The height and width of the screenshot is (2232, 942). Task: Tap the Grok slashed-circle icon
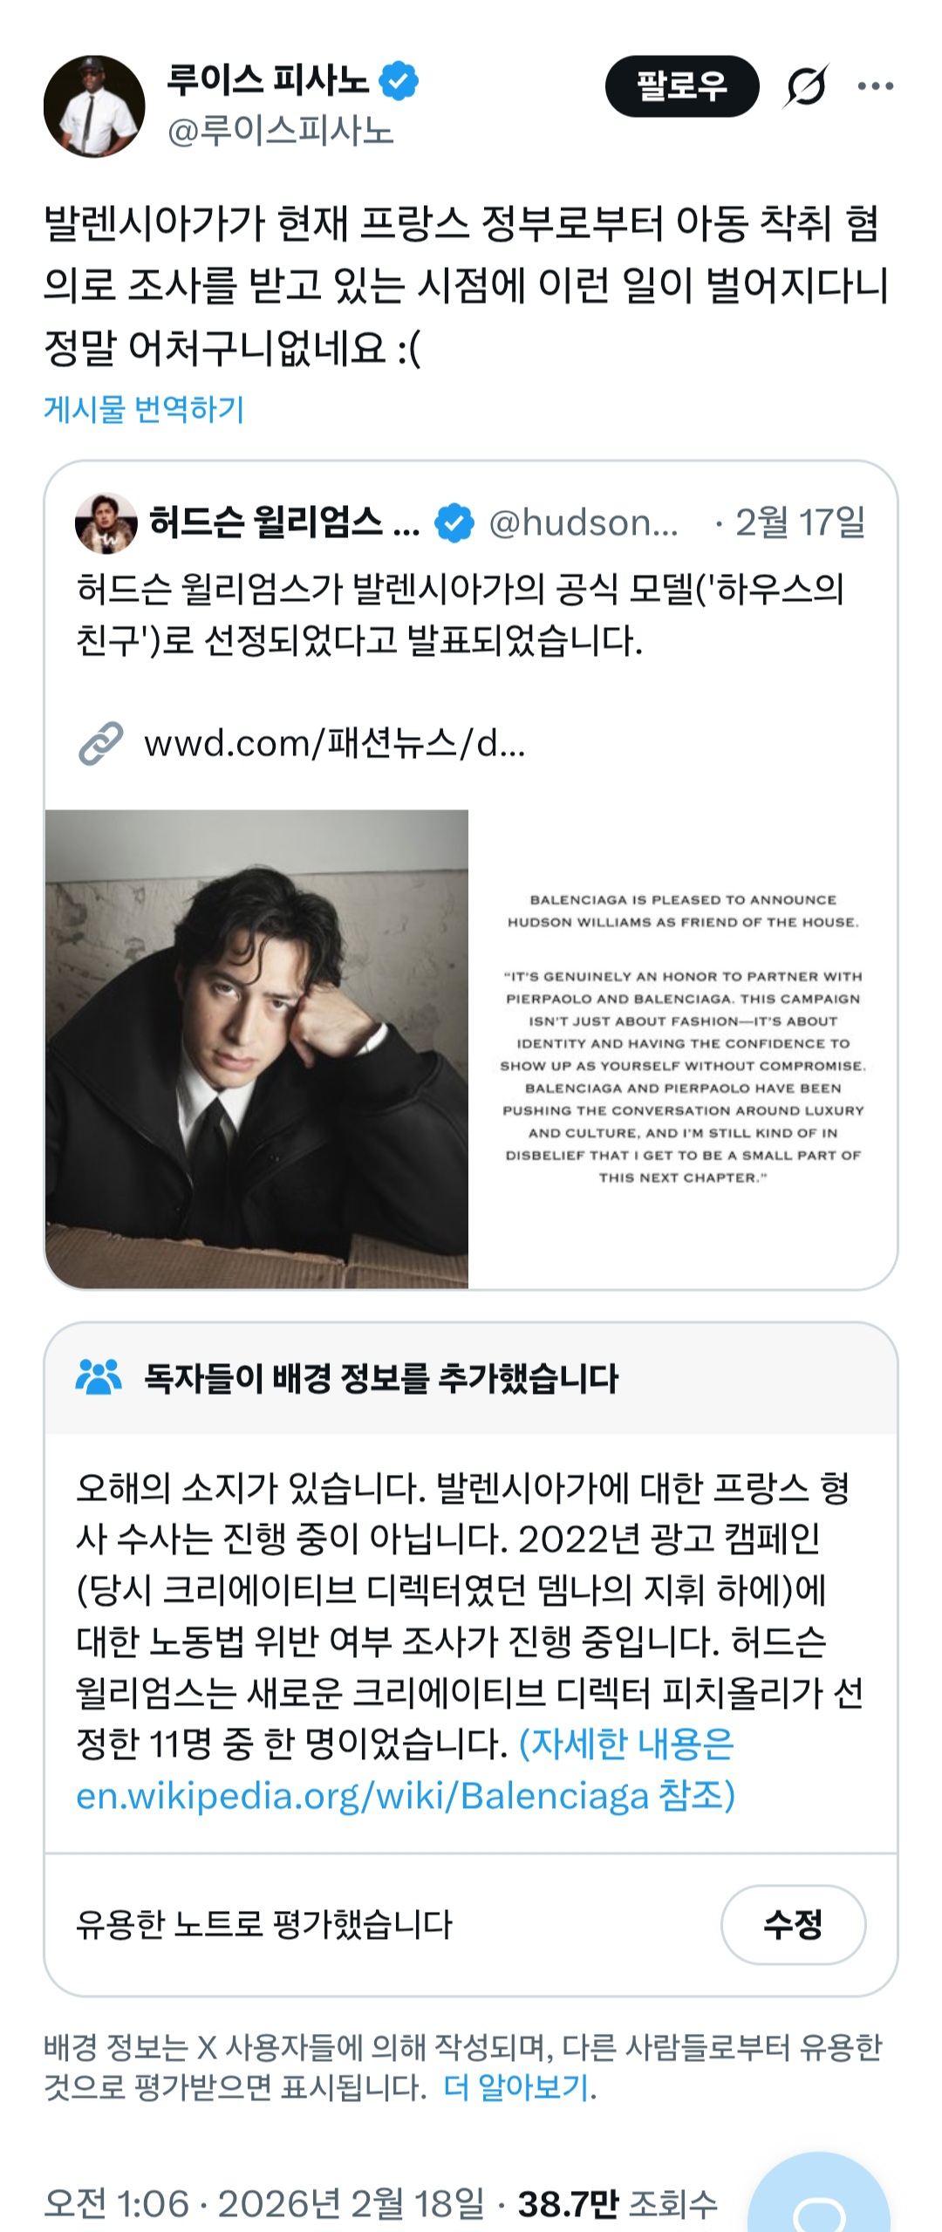(x=806, y=86)
